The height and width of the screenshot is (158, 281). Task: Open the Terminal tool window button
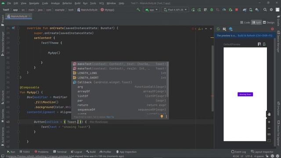(x=60, y=152)
